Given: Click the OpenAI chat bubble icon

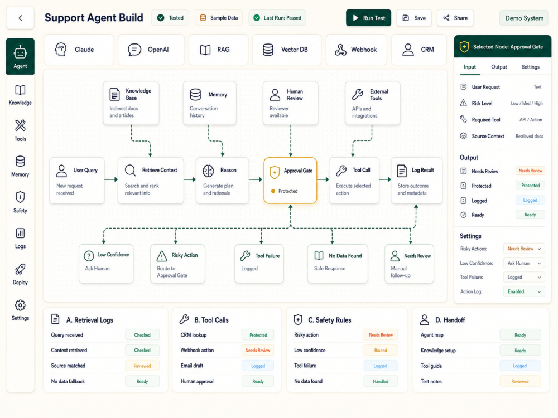Looking at the screenshot, I should coord(134,50).
